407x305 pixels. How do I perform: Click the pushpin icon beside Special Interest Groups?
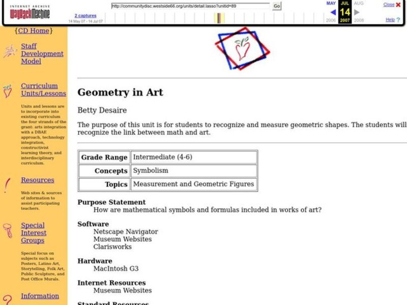pos(8,231)
